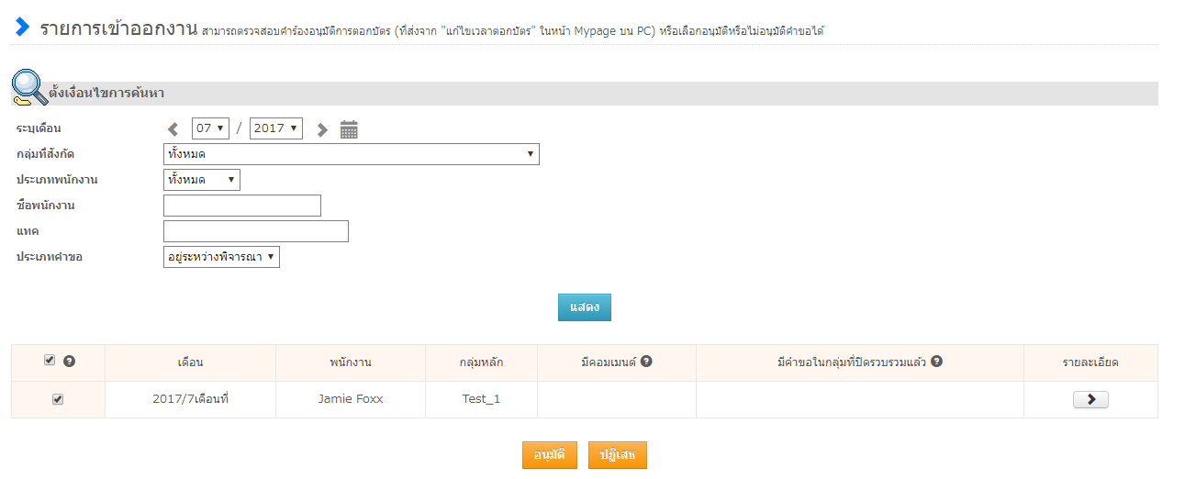Click the แสดง button
Viewport: 1185px width, 479px height.
click(x=584, y=307)
